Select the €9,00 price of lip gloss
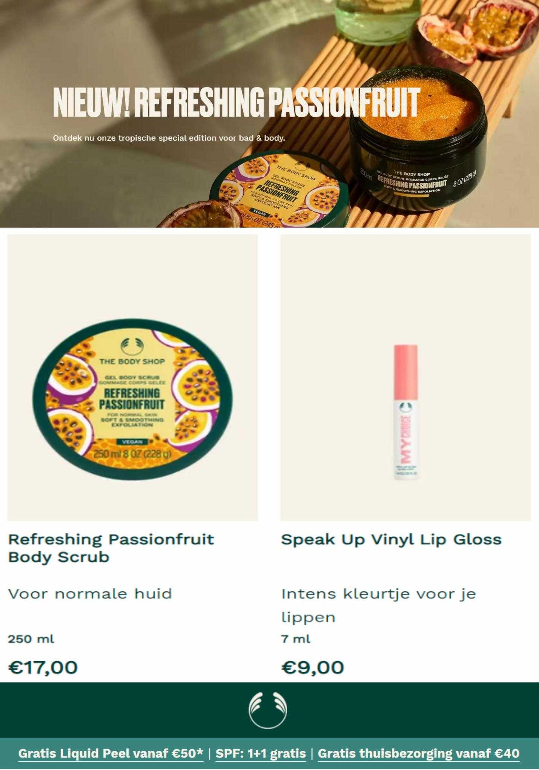The image size is (539, 770). point(313,667)
